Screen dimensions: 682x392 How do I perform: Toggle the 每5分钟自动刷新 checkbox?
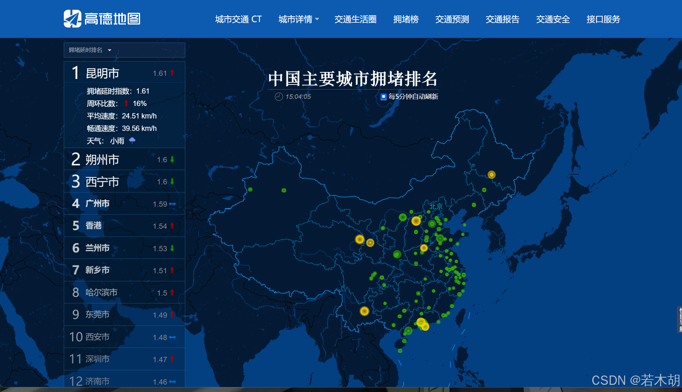[x=383, y=97]
